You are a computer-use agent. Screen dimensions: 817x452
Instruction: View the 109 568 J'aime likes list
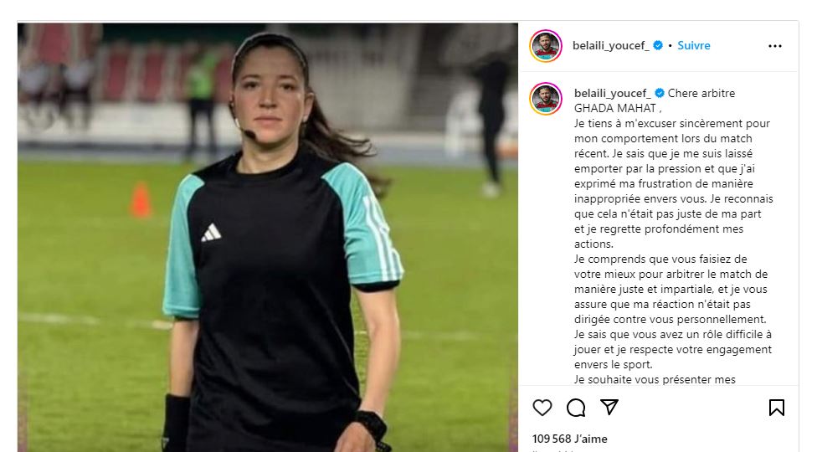pos(569,439)
